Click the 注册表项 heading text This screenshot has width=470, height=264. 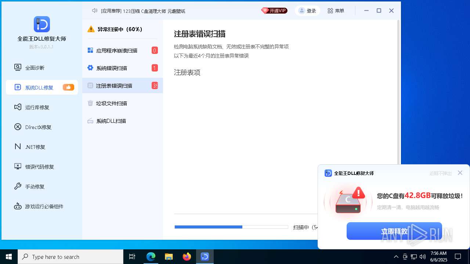point(187,73)
